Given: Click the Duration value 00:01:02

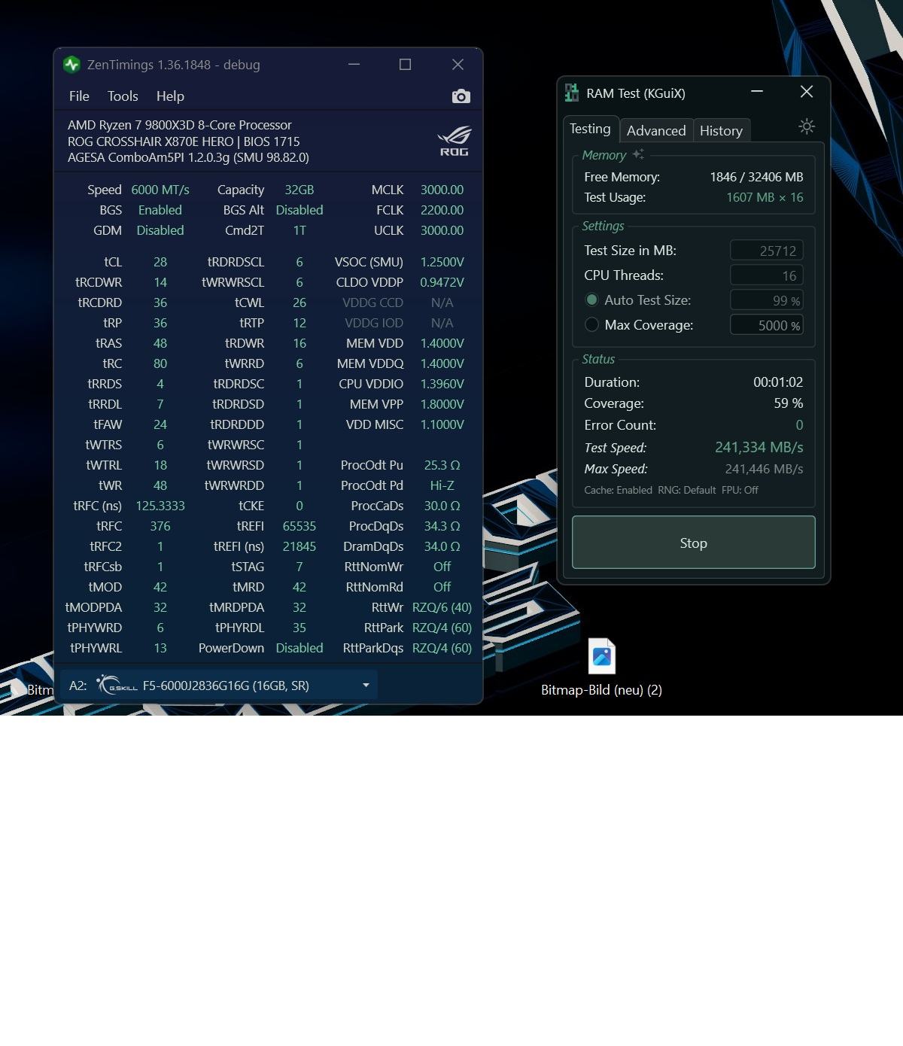Looking at the screenshot, I should tap(778, 382).
